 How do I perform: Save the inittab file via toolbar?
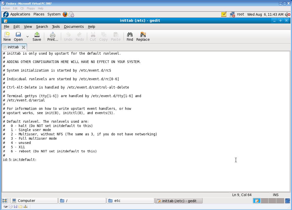pyautogui.click(x=37, y=36)
